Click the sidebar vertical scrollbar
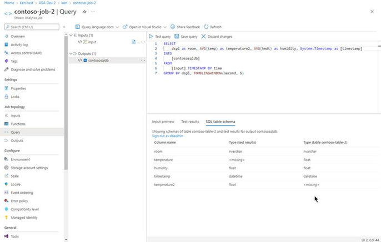Image resolution: width=381 pixels, height=242 pixels. [66, 103]
